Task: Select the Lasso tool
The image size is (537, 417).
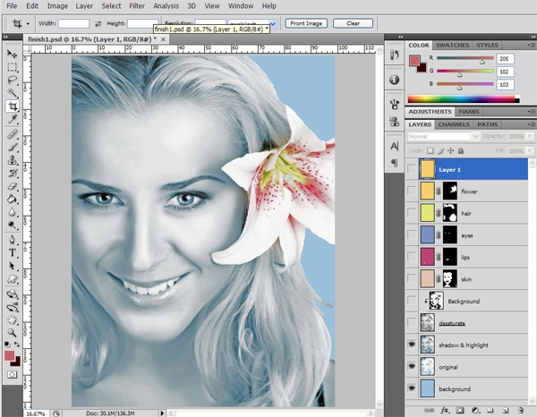Action: pos(12,80)
